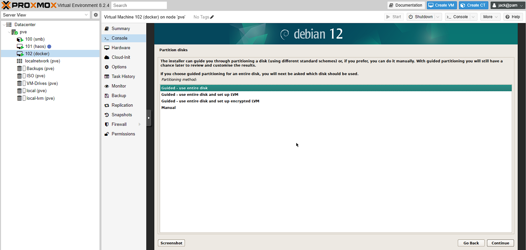Select Guided - use entire disk
The image size is (526, 250).
pyautogui.click(x=336, y=88)
